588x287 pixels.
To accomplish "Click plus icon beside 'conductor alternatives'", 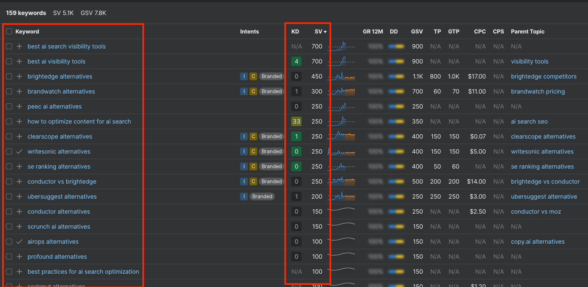I will [19, 211].
